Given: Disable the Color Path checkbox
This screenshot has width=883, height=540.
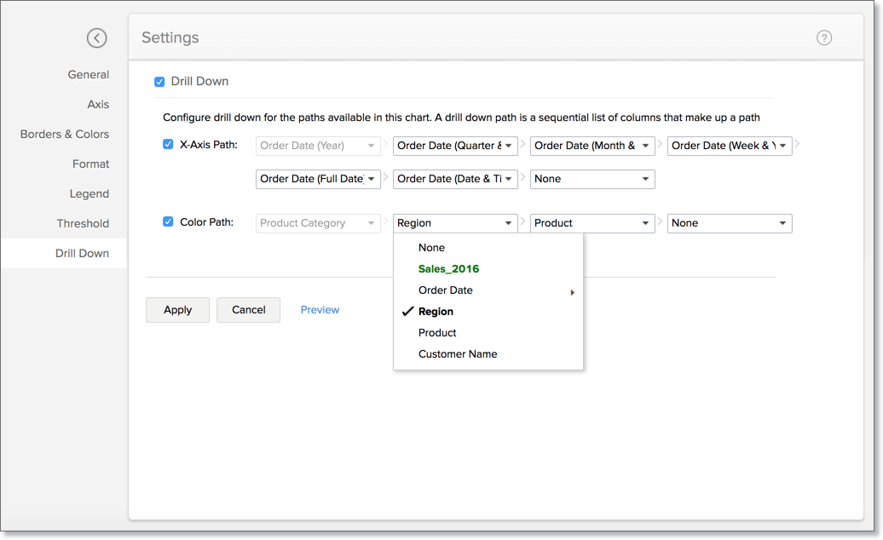Looking at the screenshot, I should [168, 222].
